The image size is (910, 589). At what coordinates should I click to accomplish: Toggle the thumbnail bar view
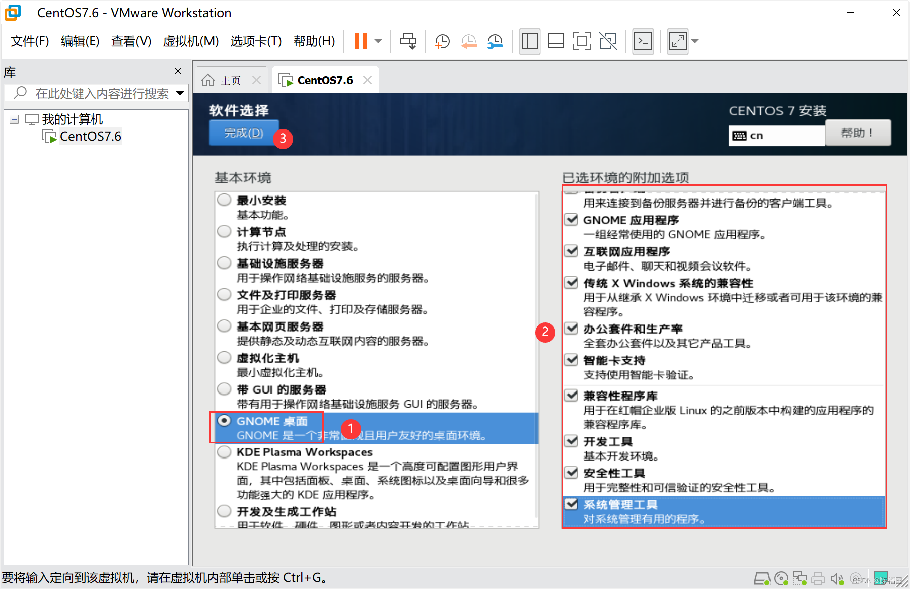[556, 41]
